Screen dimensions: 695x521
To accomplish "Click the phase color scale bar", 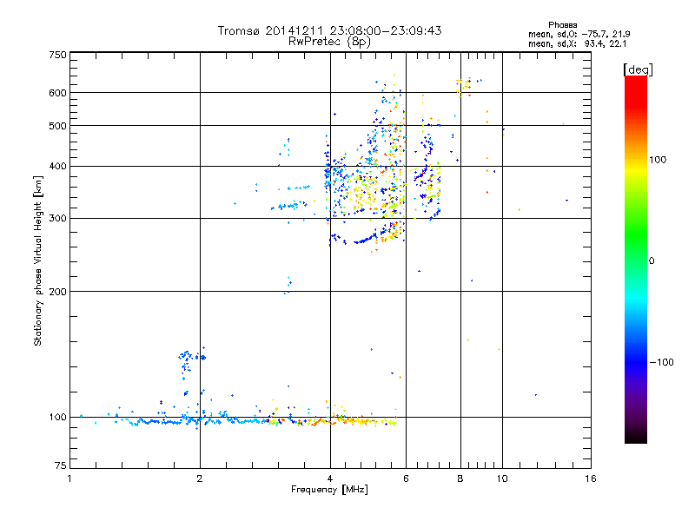I will pos(636,259).
